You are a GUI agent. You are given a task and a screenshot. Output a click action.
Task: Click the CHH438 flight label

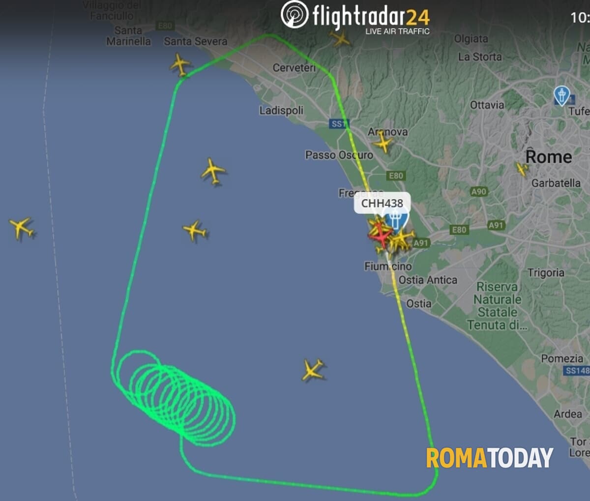click(x=382, y=203)
